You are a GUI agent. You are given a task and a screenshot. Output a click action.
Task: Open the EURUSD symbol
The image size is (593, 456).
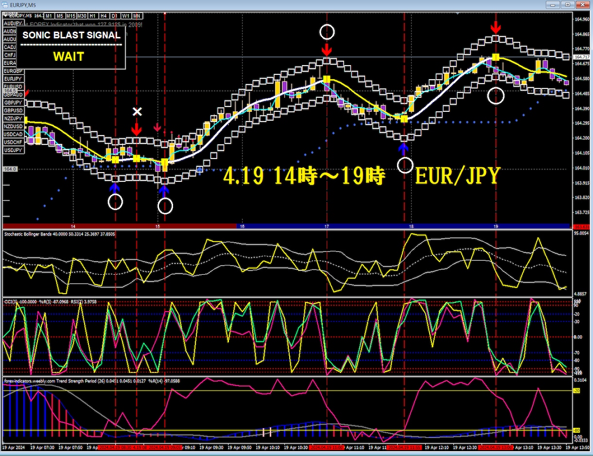13,87
